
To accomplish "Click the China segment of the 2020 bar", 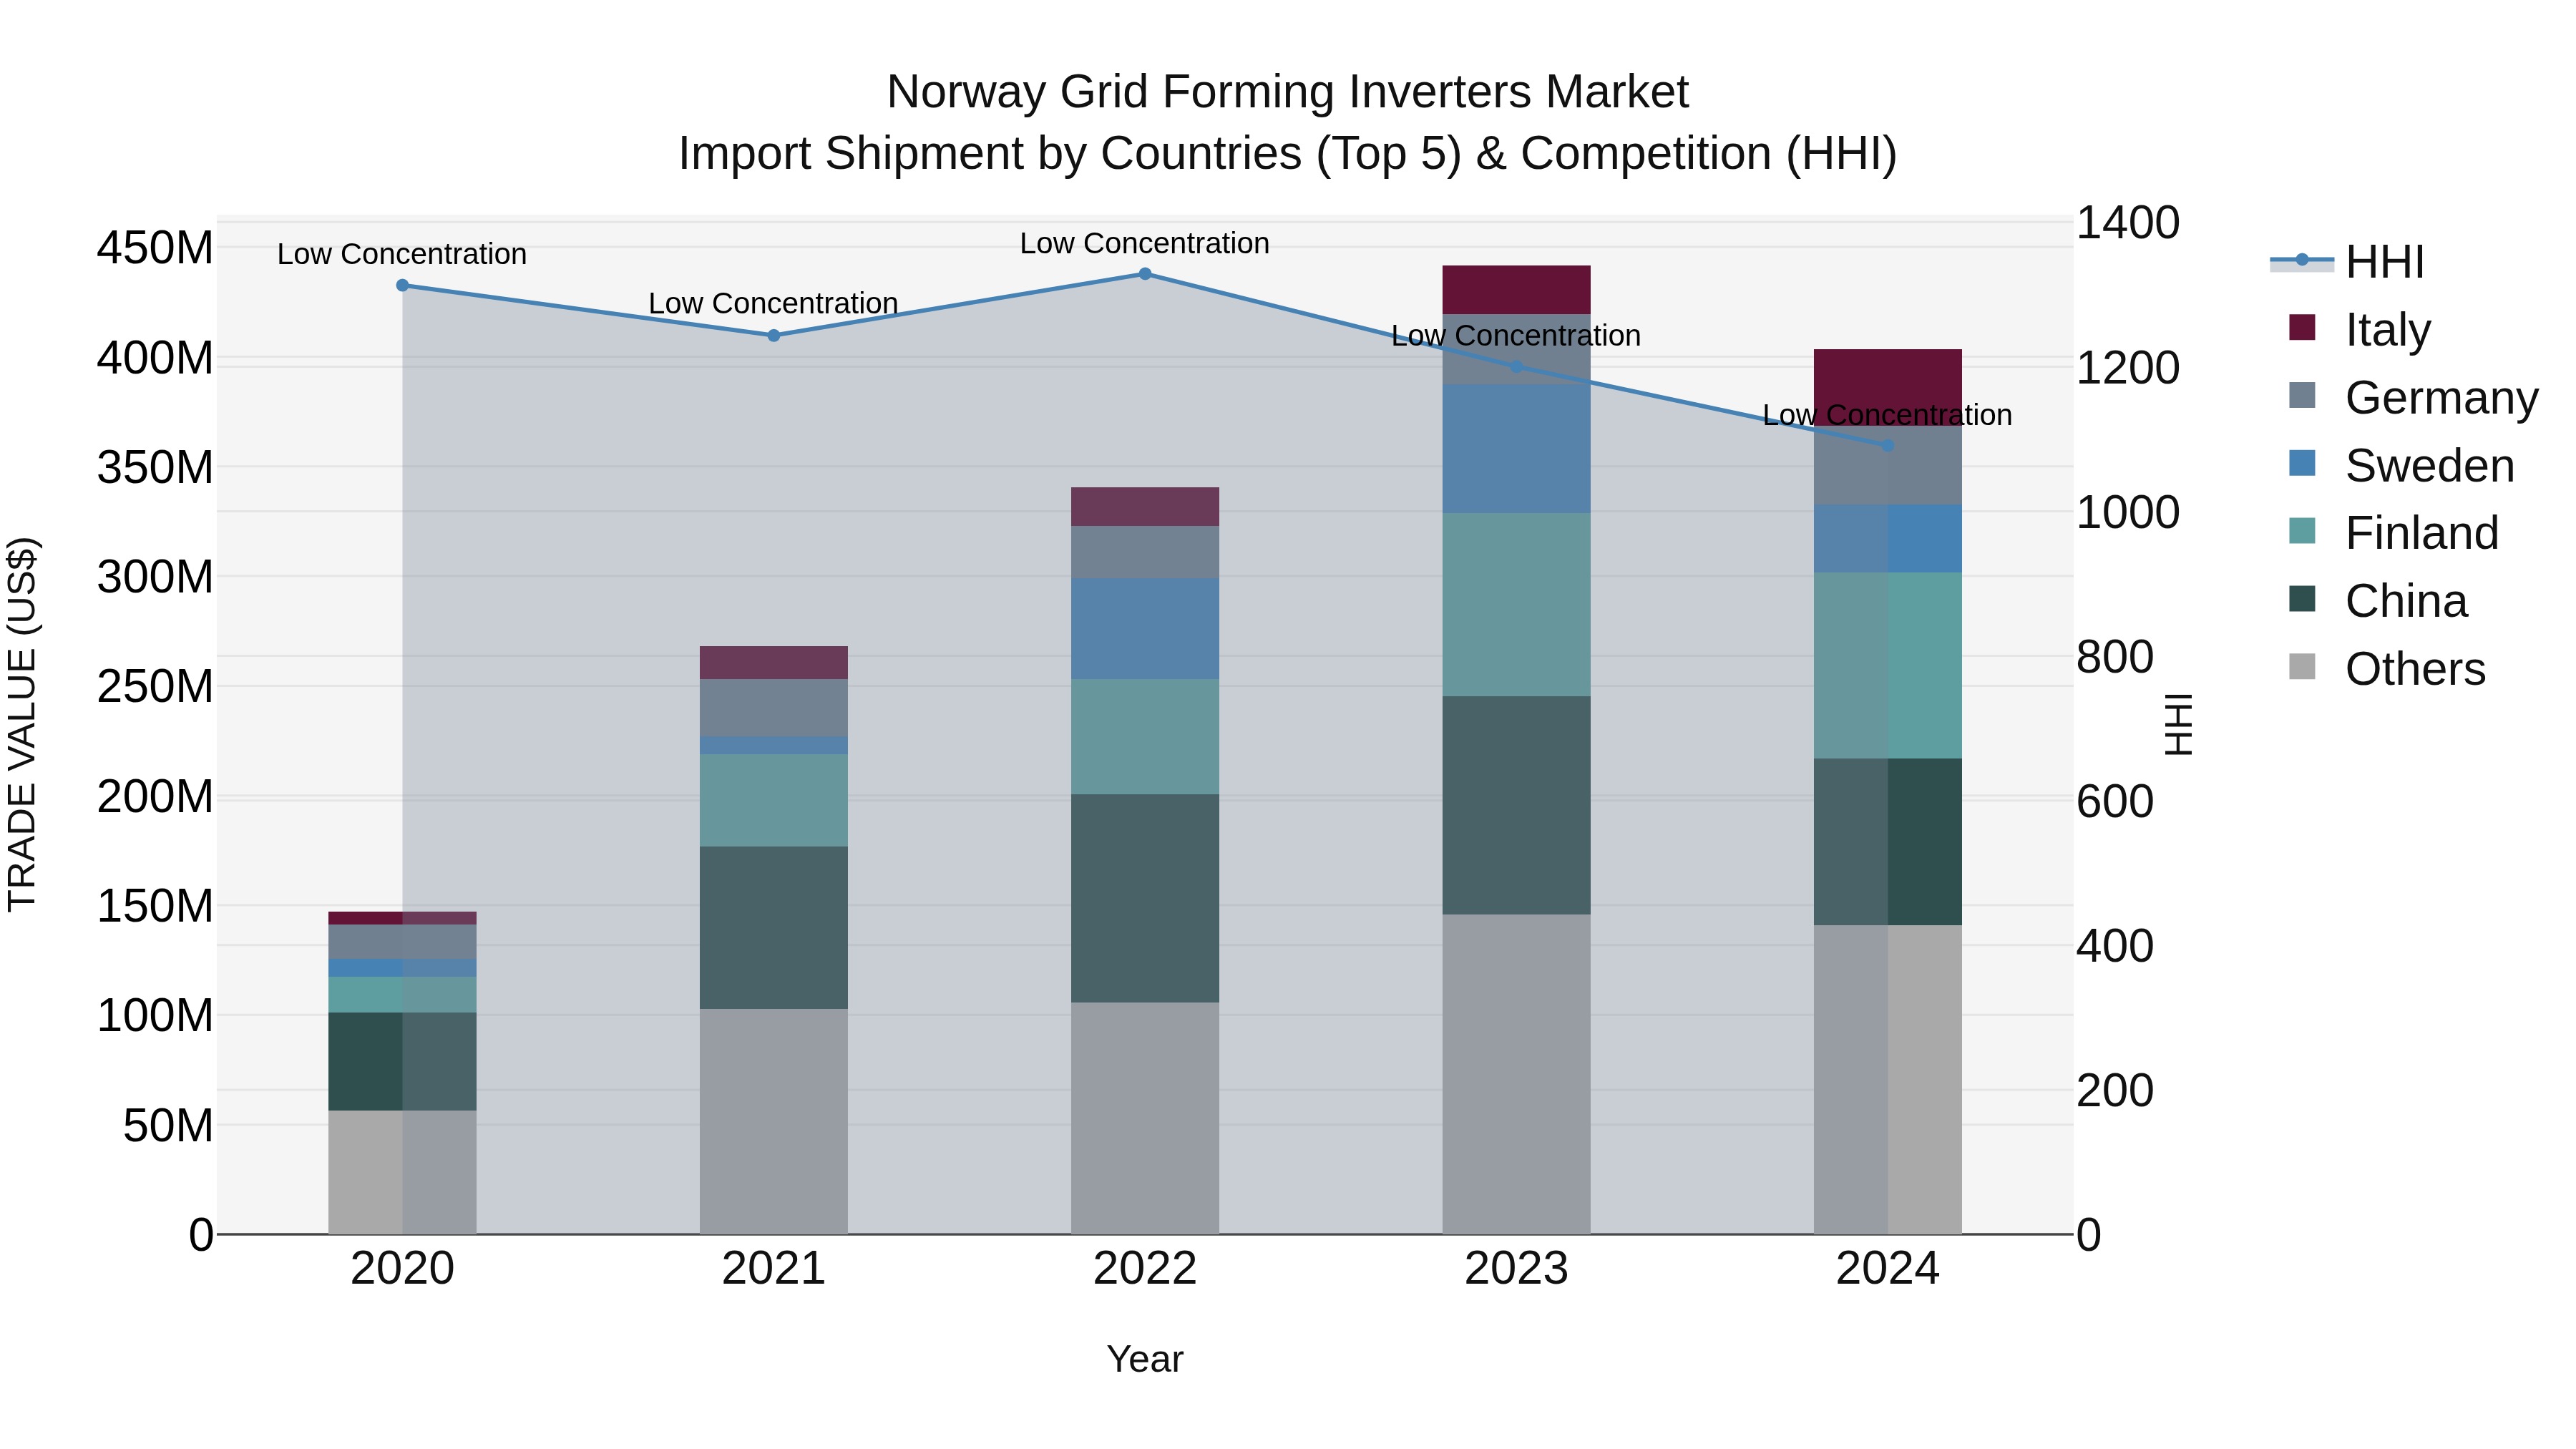I will pos(402,1062).
